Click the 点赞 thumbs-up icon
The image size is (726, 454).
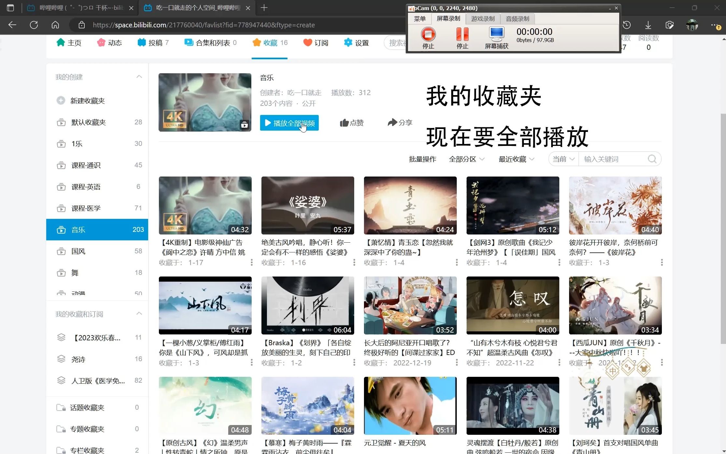344,123
